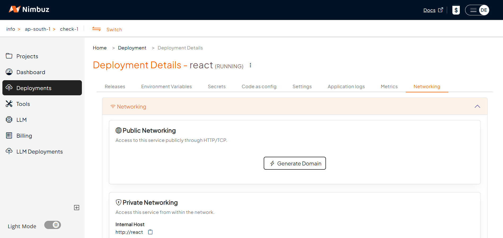This screenshot has height=238, width=503.
Task: Select the Application logs tab
Action: tap(346, 87)
